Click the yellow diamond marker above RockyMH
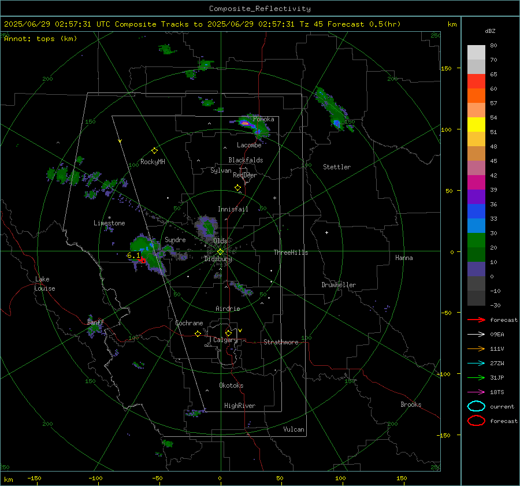Image resolution: width=520 pixels, height=486 pixels. point(154,151)
